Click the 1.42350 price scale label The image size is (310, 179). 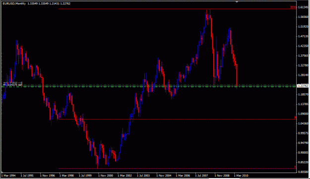pyautogui.click(x=303, y=46)
